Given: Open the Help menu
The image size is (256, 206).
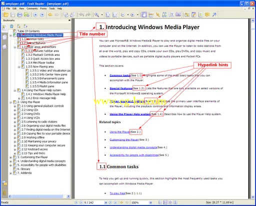Looking at the screenshot, I should point(59,8).
